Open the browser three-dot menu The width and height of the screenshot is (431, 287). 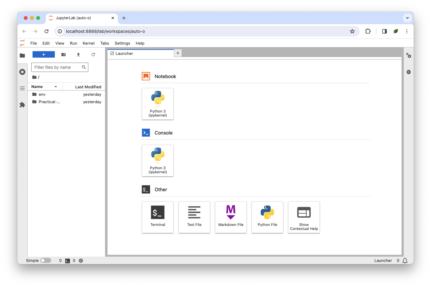(407, 31)
